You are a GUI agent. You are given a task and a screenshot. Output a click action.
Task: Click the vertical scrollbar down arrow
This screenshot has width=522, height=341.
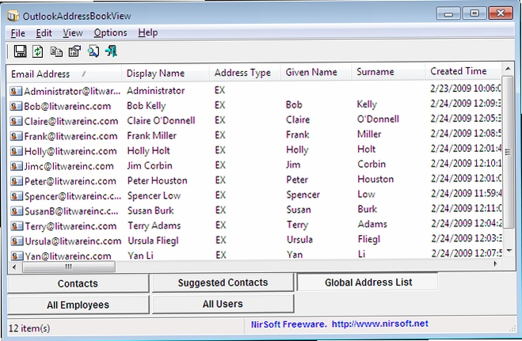(x=509, y=251)
